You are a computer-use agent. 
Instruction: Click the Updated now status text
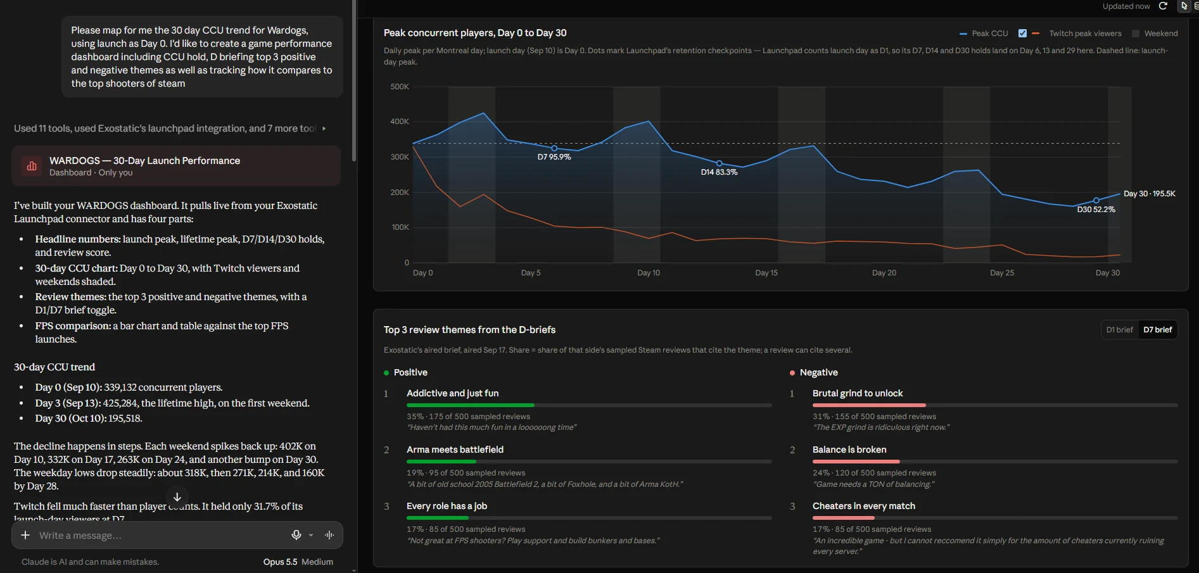point(1126,6)
